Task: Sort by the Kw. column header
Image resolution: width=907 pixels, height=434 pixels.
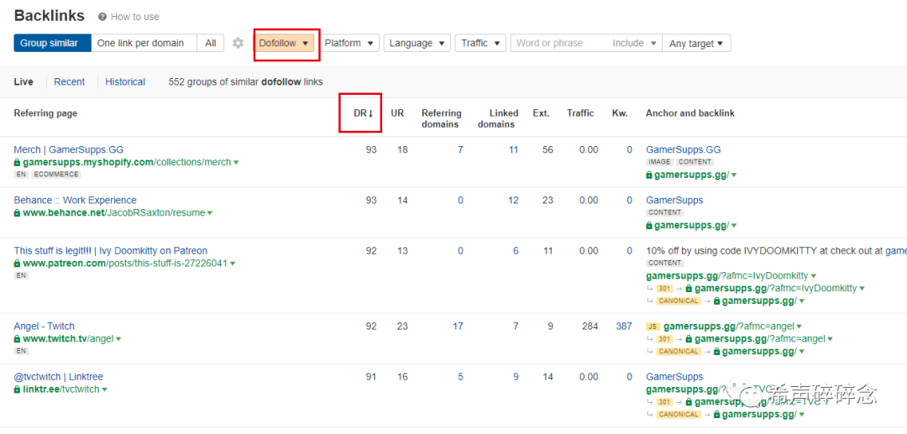Action: coord(620,113)
